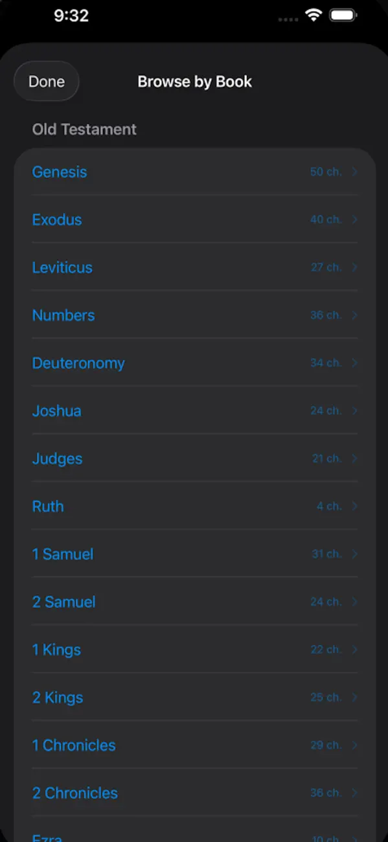Viewport: 388px width, 842px height.
Task: Expand the chevron next to Genesis
Action: click(354, 172)
